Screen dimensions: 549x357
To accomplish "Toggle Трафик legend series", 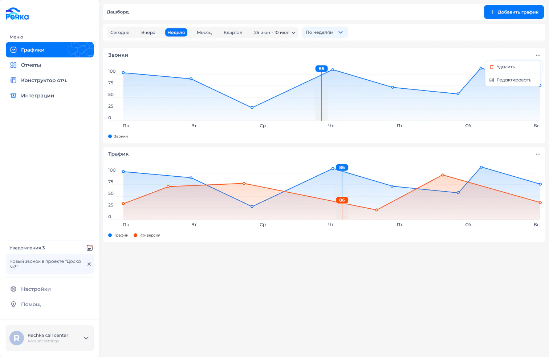I will (118, 235).
